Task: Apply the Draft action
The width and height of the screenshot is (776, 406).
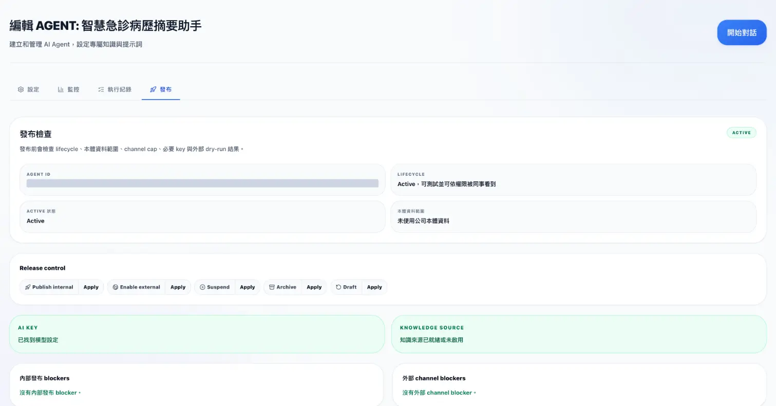Action: [x=374, y=287]
